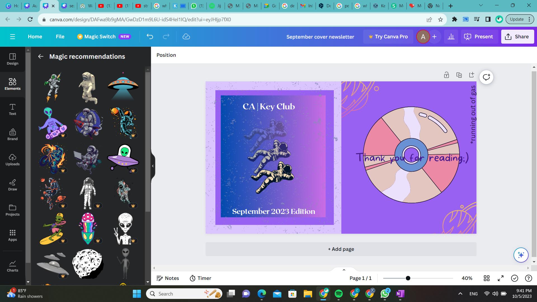537x302 pixels.
Task: Click the Share button
Action: pos(517,37)
